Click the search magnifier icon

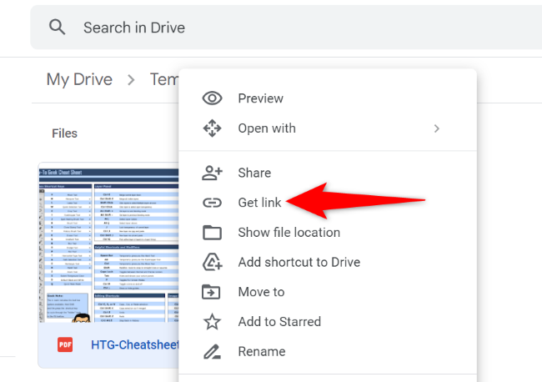(57, 27)
